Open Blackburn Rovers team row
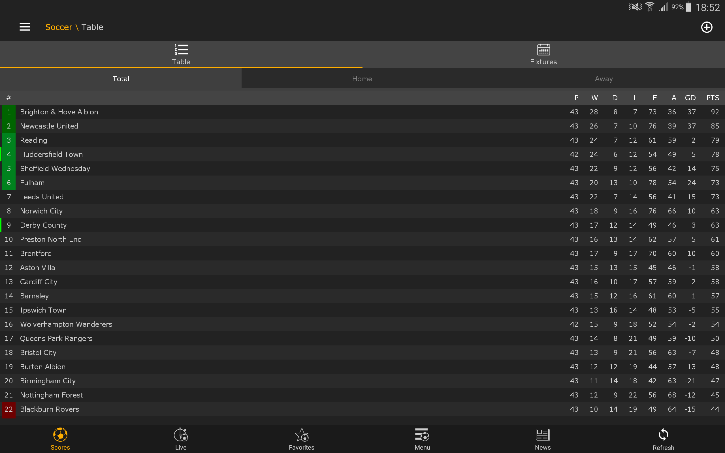 click(x=362, y=409)
